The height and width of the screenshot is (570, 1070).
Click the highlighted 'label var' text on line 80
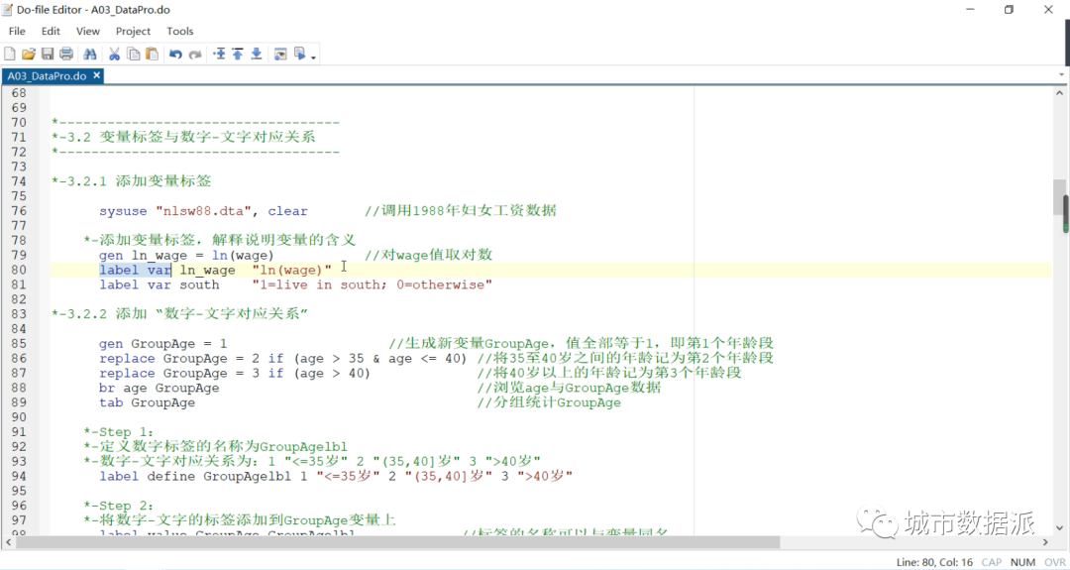click(135, 270)
